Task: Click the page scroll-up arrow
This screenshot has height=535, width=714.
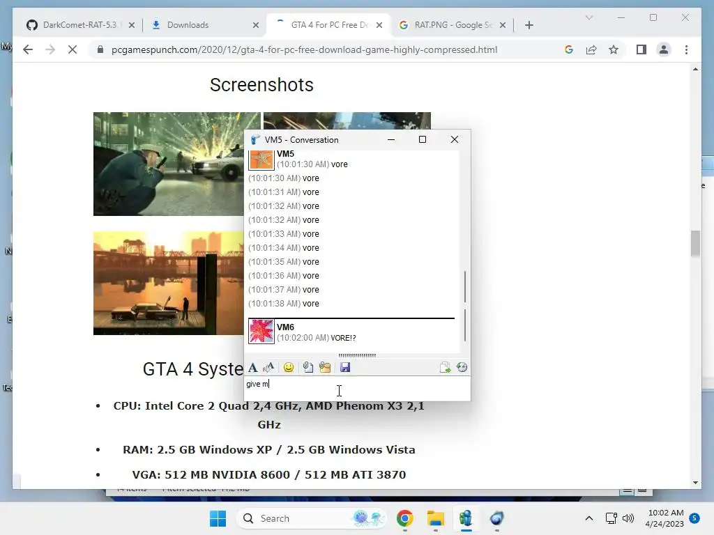Action: (695, 69)
